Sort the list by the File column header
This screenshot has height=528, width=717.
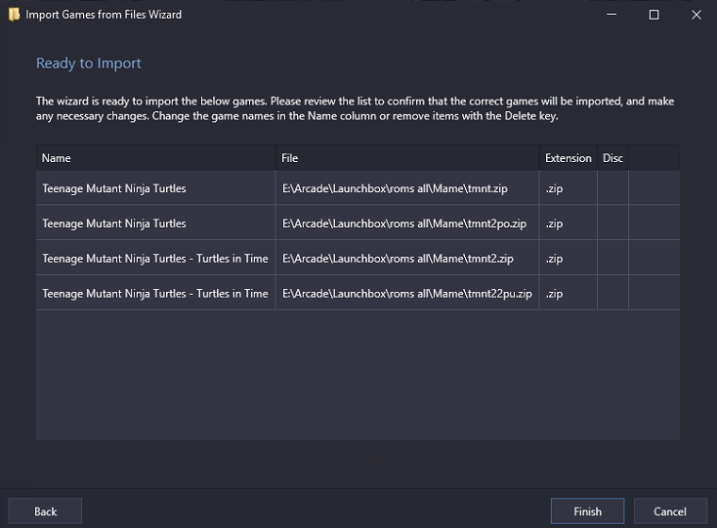[x=407, y=158]
